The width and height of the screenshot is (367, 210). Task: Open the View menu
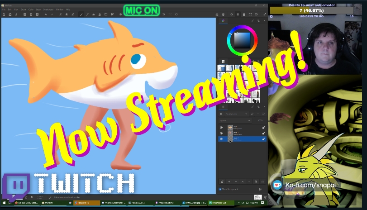point(16,10)
